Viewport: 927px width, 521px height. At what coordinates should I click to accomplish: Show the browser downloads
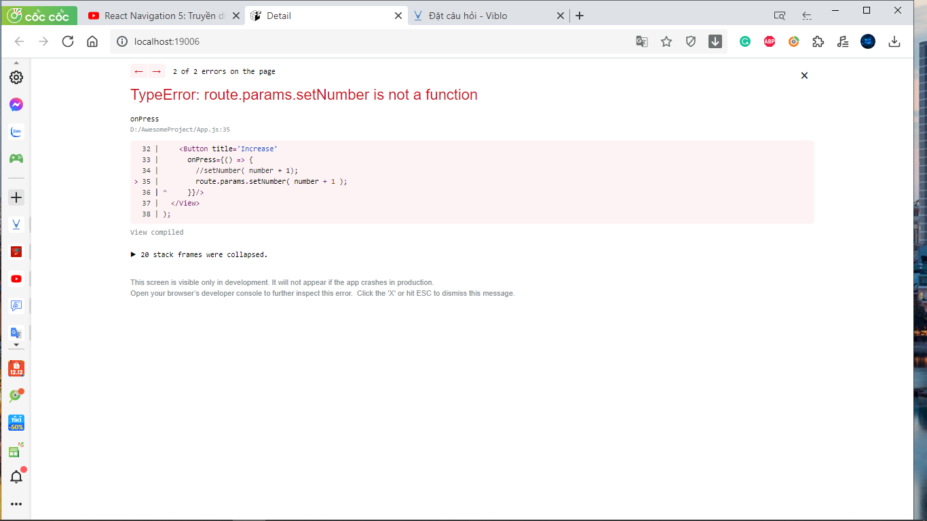[x=894, y=41]
